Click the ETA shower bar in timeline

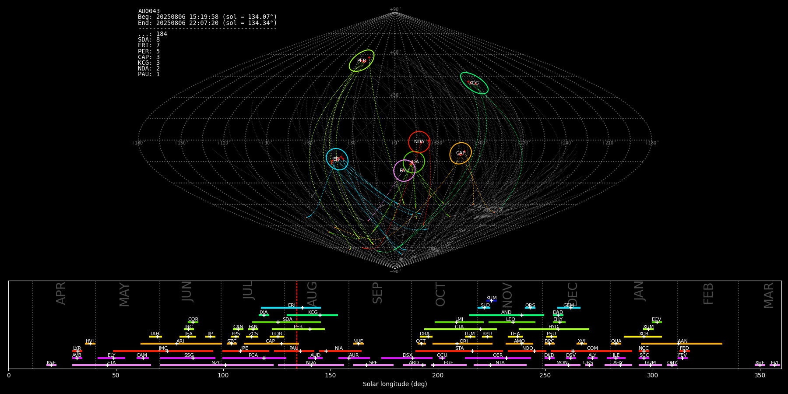[x=112, y=365]
